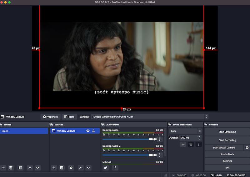This screenshot has width=250, height=177.
Task: Open Audio Mixer bottom options menu
Action: (115, 168)
